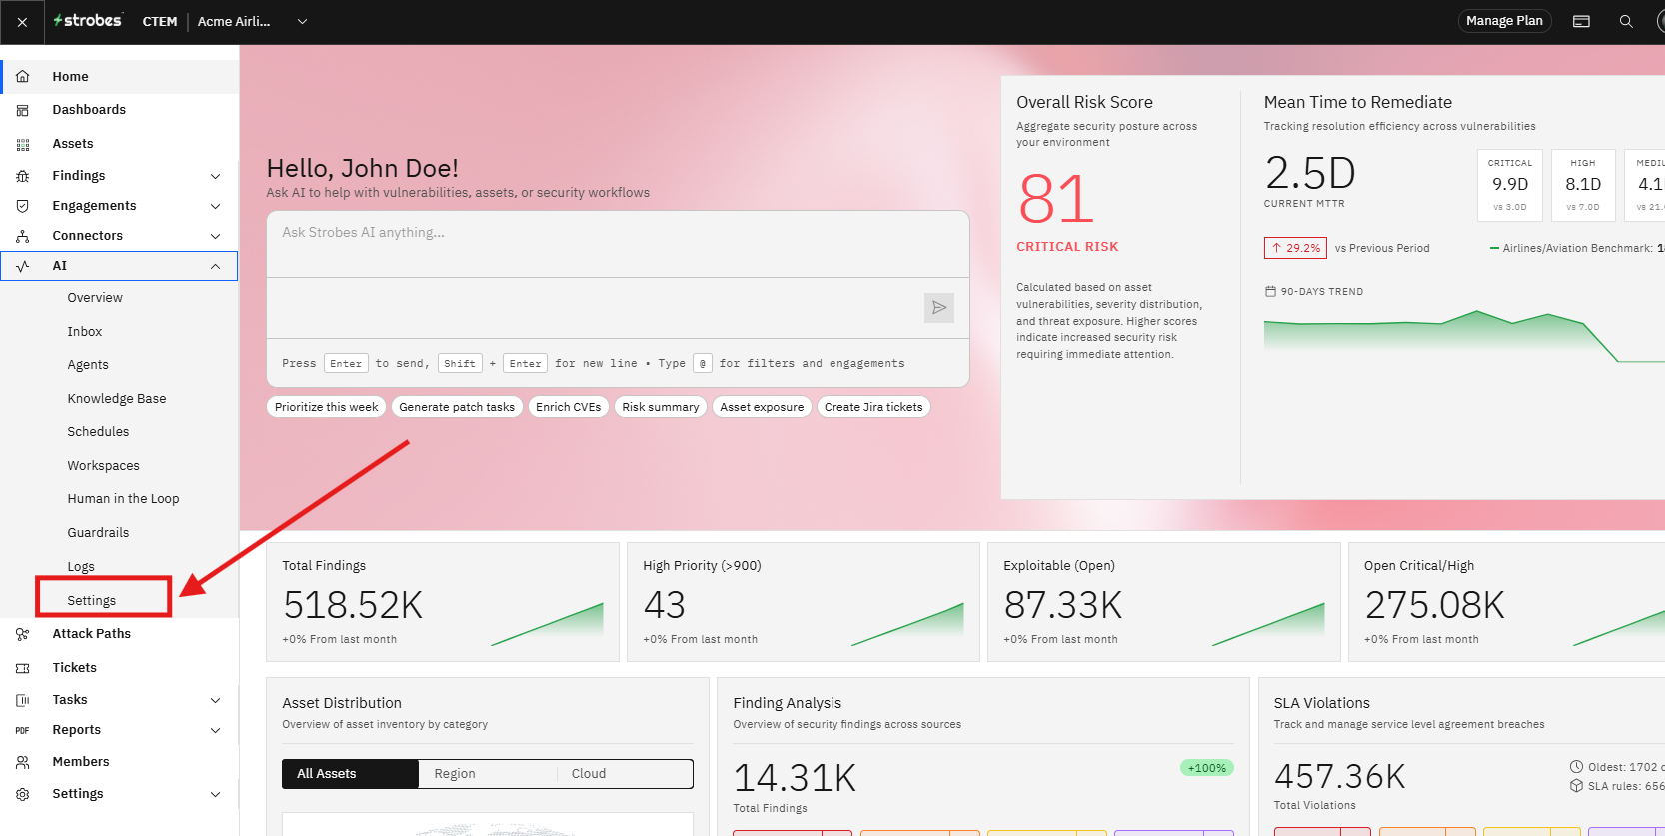Open the Acme Airlines organization dropdown

click(x=252, y=21)
